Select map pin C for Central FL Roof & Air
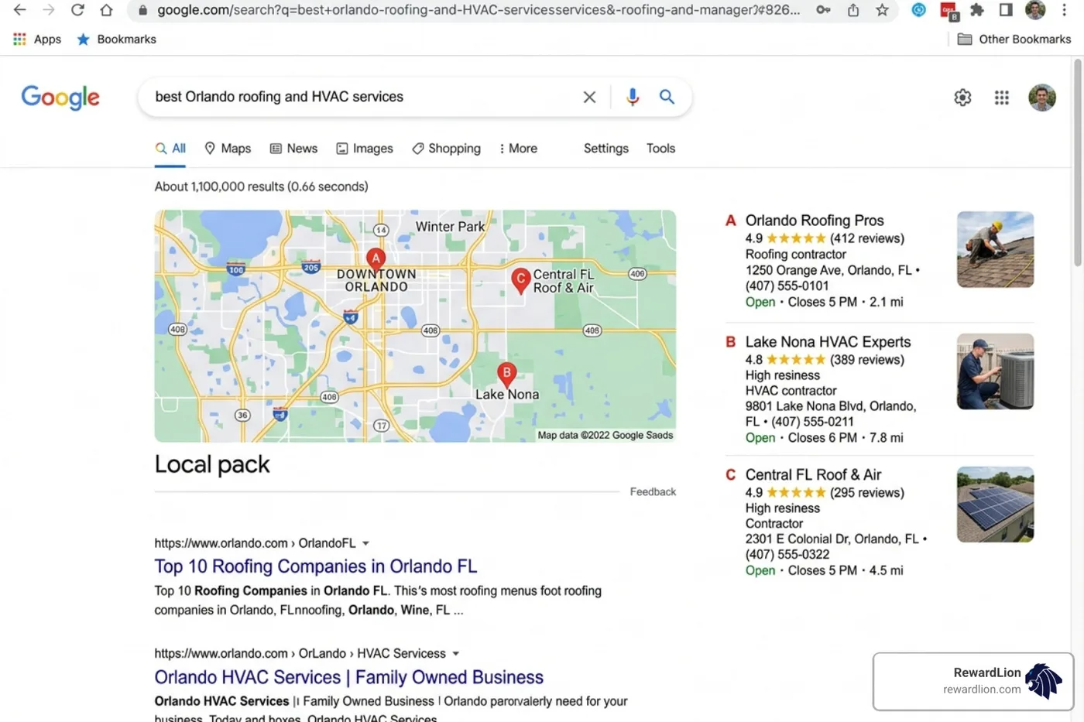Image resolution: width=1084 pixels, height=722 pixels. tap(521, 280)
